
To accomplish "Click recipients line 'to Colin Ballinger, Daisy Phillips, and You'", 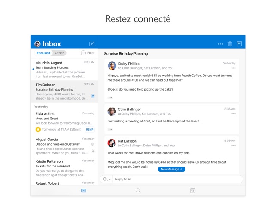I will point(146,146).
